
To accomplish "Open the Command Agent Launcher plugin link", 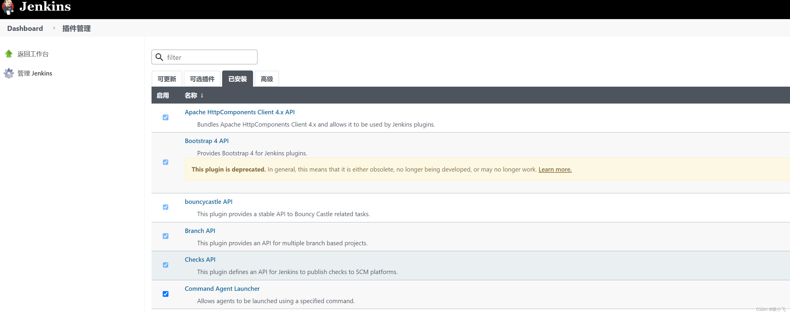I will 222,288.
